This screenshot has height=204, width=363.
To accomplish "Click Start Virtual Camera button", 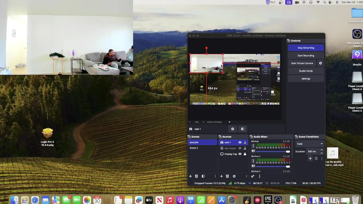I will pos(302,63).
